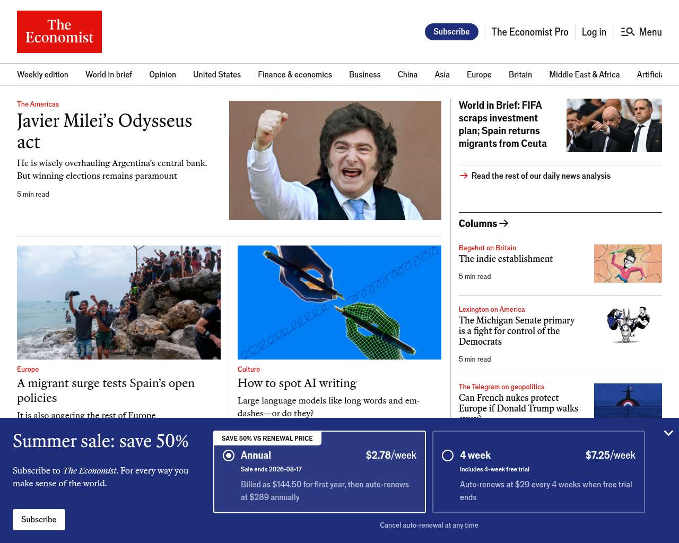679x543 pixels.
Task: Open Middle East & Africa section
Action: pos(585,75)
